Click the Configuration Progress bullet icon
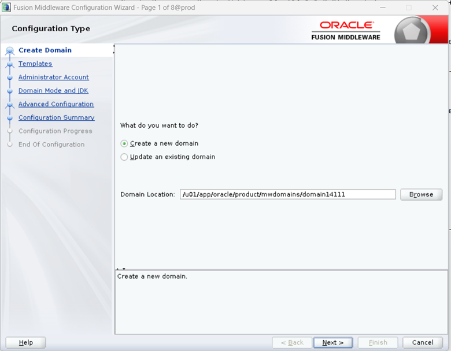The height and width of the screenshot is (351, 451). coord(10,131)
